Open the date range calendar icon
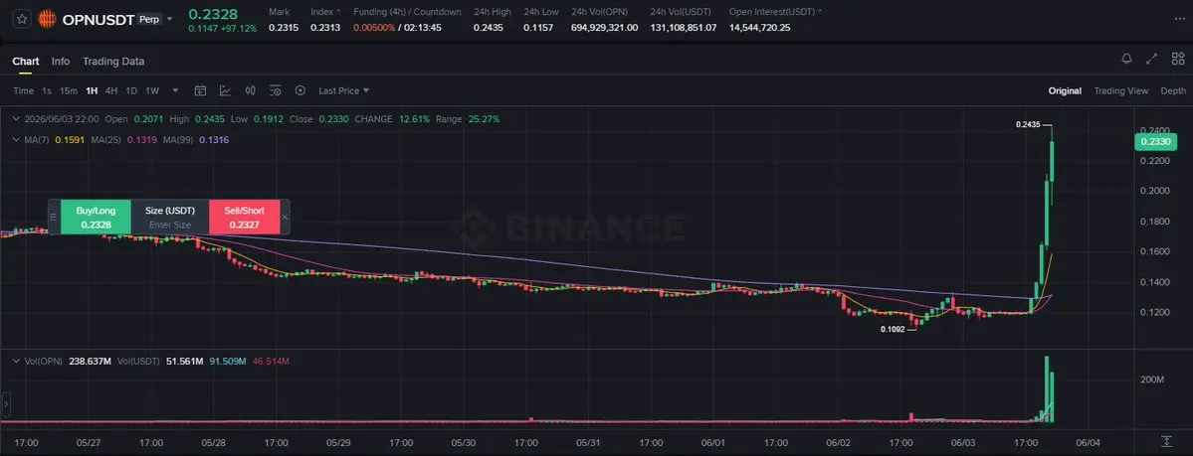 [x=200, y=90]
